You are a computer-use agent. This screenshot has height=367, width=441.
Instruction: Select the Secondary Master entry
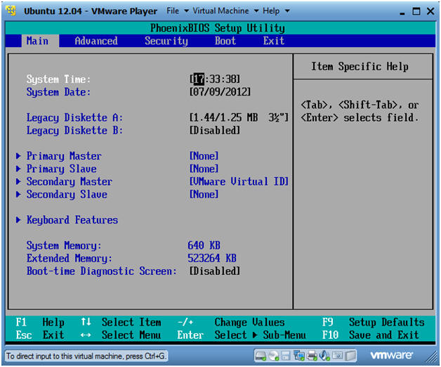click(x=70, y=181)
